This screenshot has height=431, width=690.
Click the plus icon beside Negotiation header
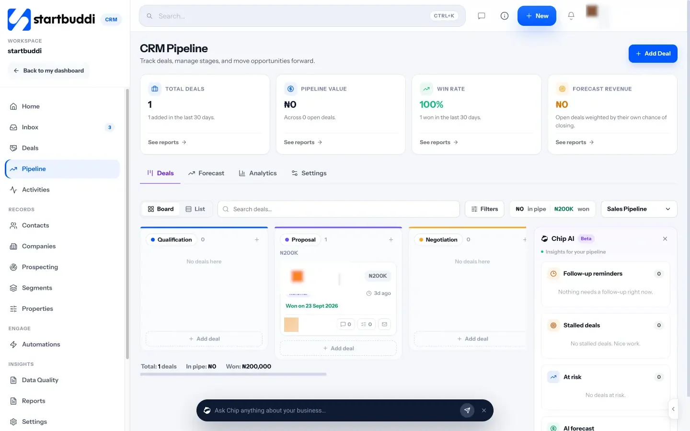pyautogui.click(x=525, y=239)
